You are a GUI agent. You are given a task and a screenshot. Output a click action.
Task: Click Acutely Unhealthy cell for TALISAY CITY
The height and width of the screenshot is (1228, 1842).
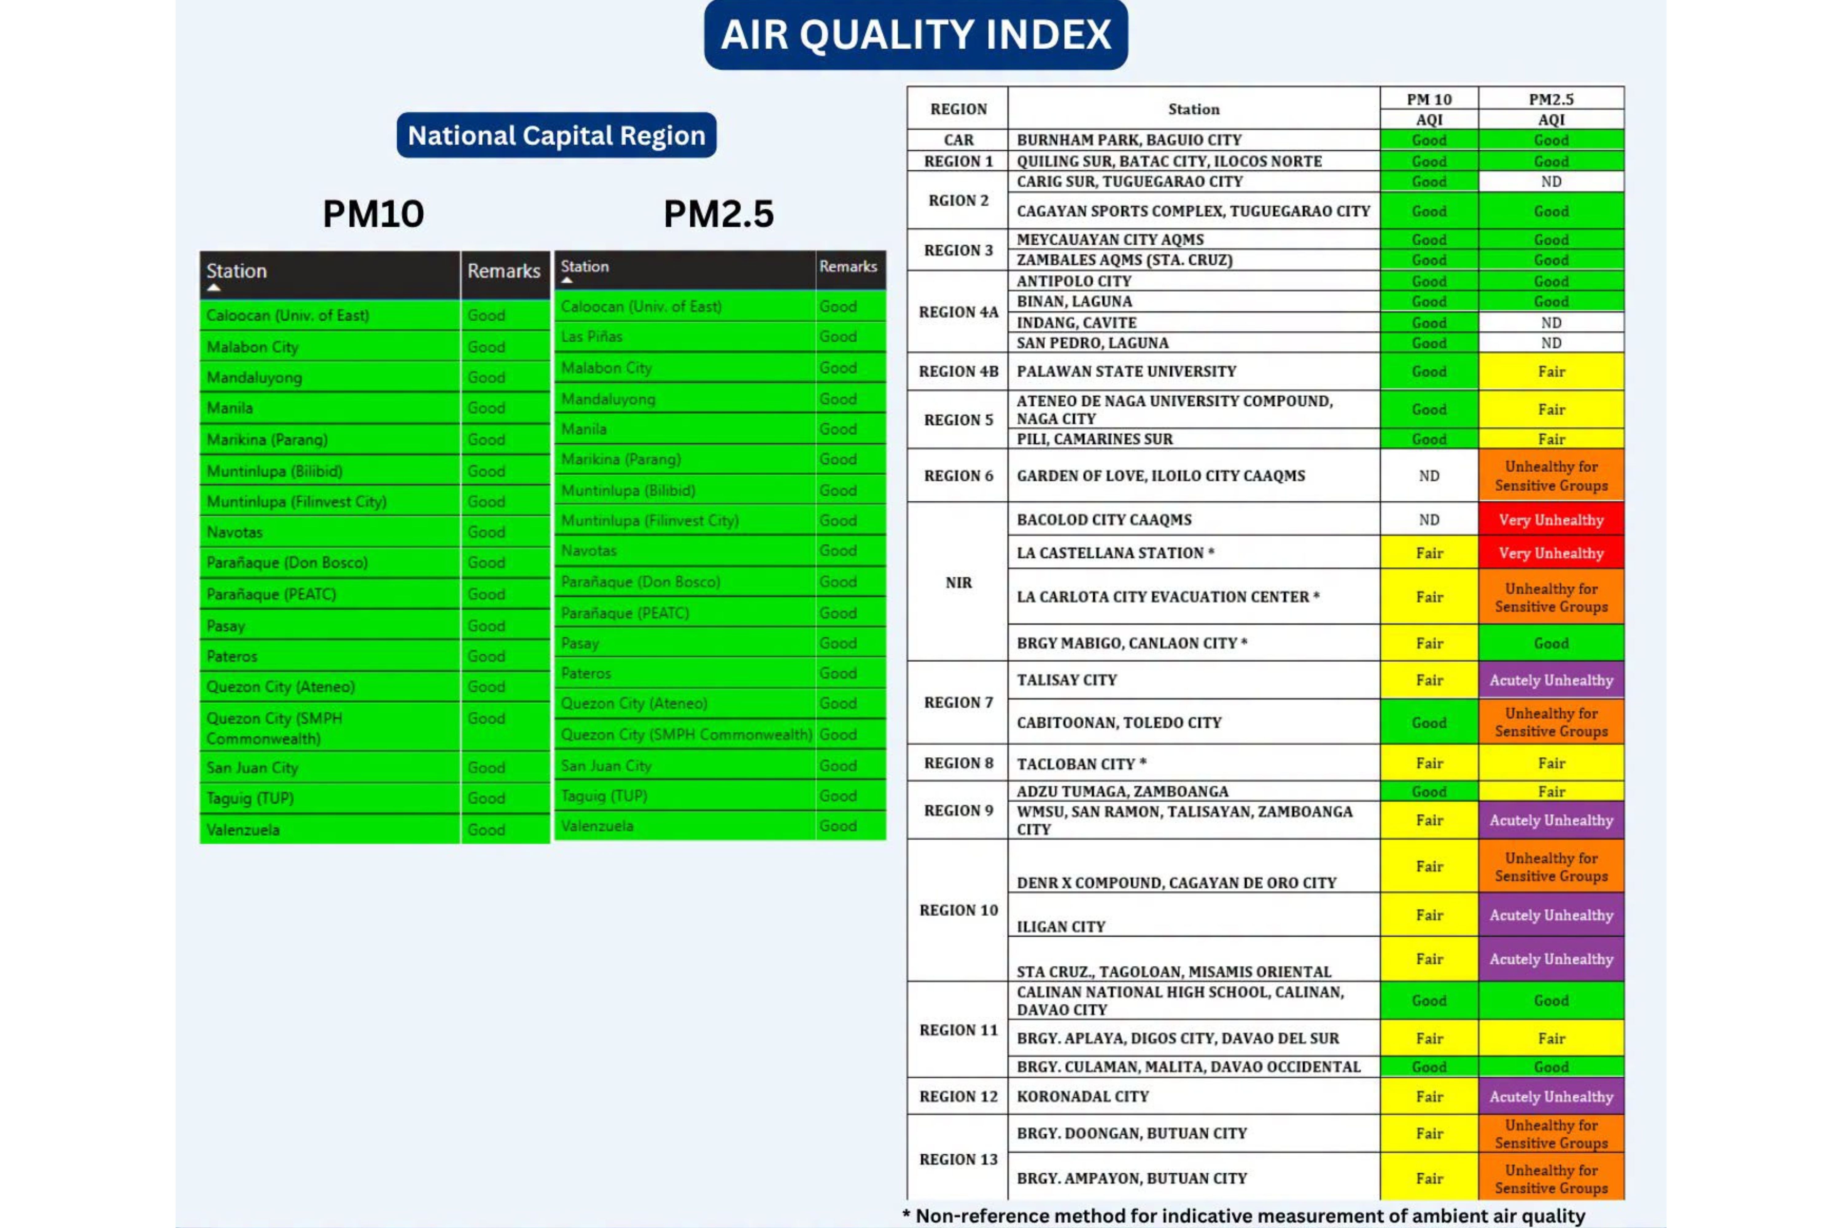click(1552, 680)
